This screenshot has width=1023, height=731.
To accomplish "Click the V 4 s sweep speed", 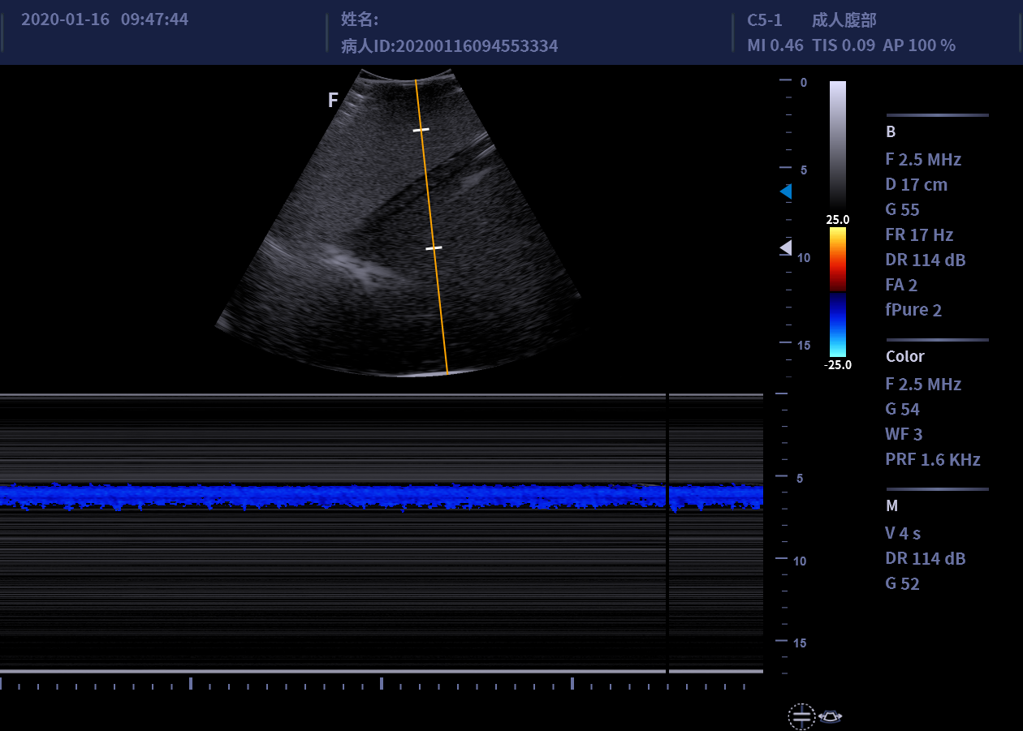I will 902,534.
